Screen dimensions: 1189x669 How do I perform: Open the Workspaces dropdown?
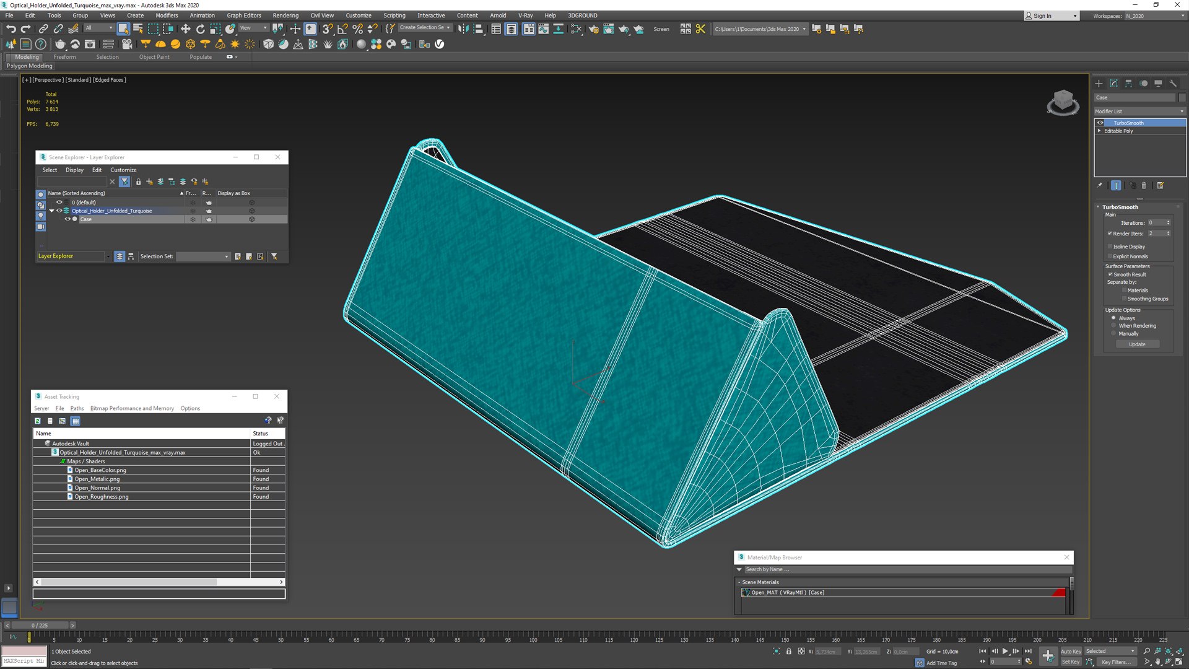click(x=1154, y=16)
